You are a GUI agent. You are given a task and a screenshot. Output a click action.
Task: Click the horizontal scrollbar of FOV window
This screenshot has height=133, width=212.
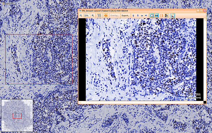point(141,102)
